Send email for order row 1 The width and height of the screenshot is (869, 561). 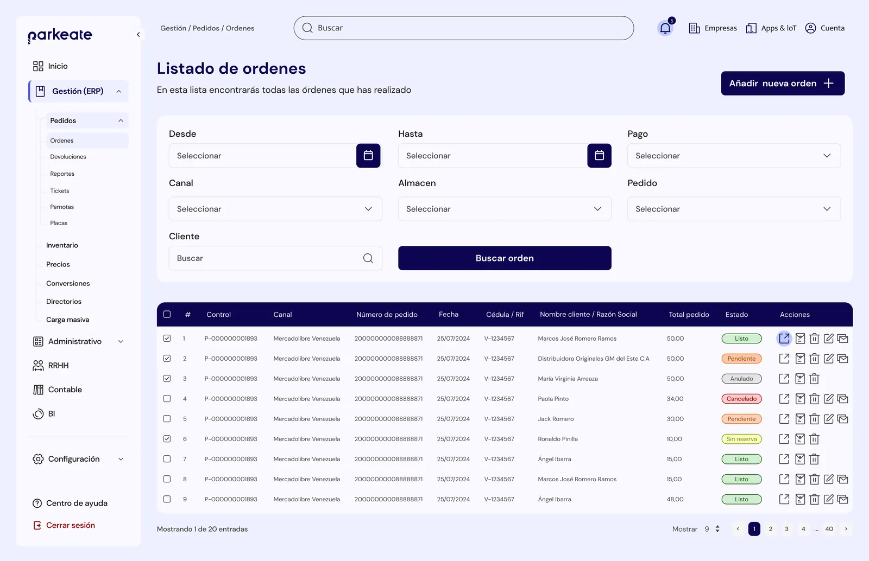pyautogui.click(x=843, y=339)
